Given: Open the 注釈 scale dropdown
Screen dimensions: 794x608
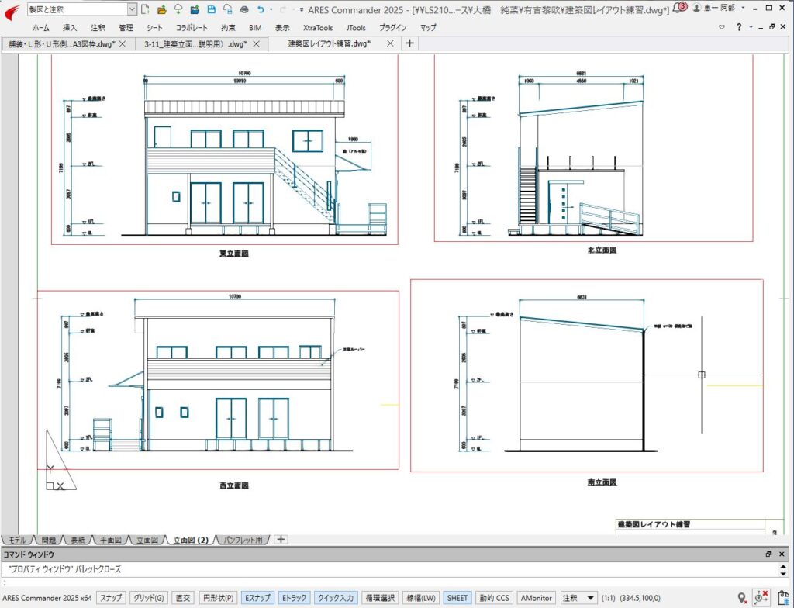Looking at the screenshot, I should coord(590,598).
